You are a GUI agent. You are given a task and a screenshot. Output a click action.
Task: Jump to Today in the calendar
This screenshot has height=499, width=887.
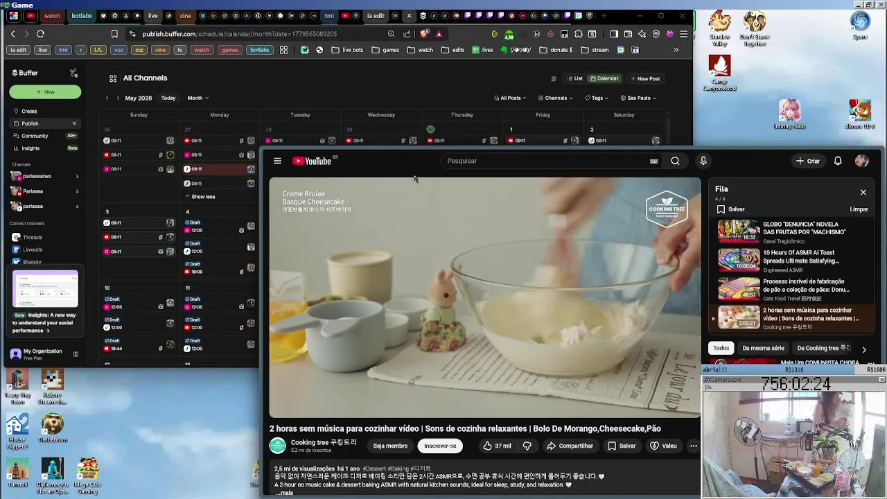click(x=168, y=98)
